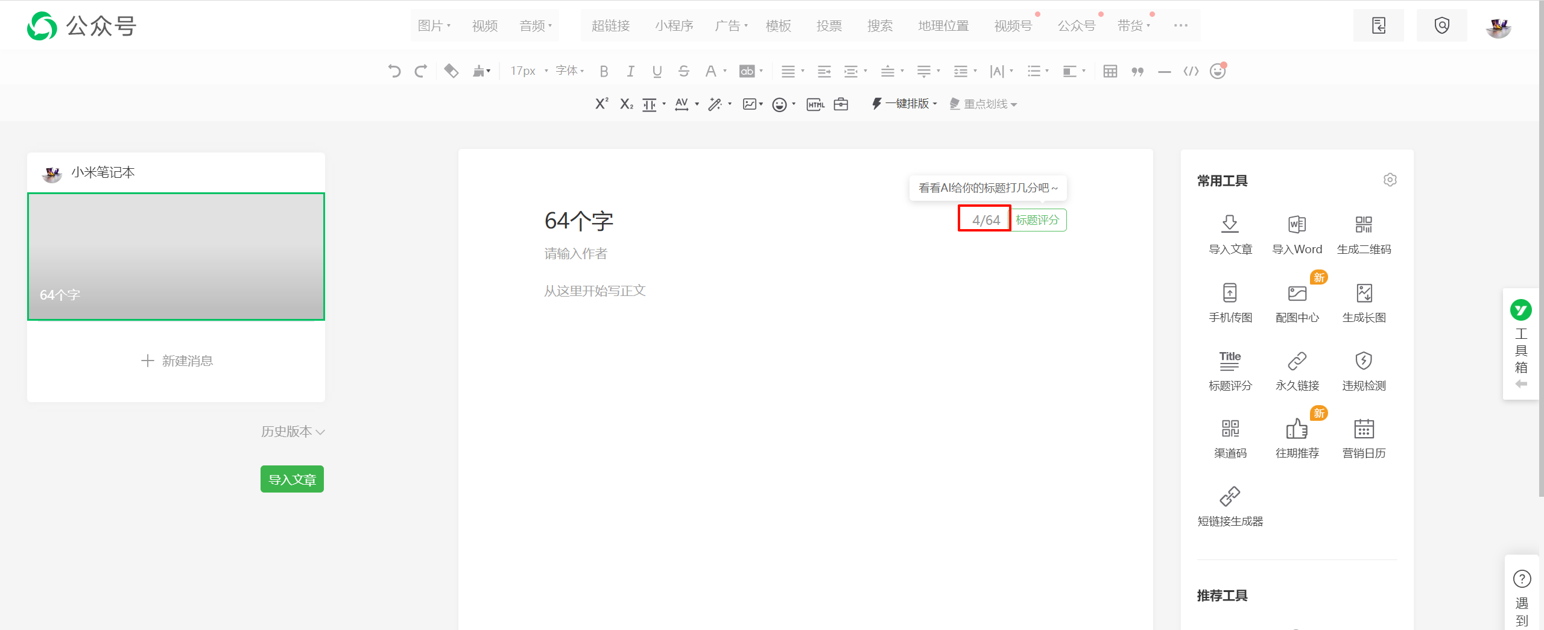Open the 一键排版 dropdown menu
This screenshot has width=1544, height=630.
pos(905,104)
